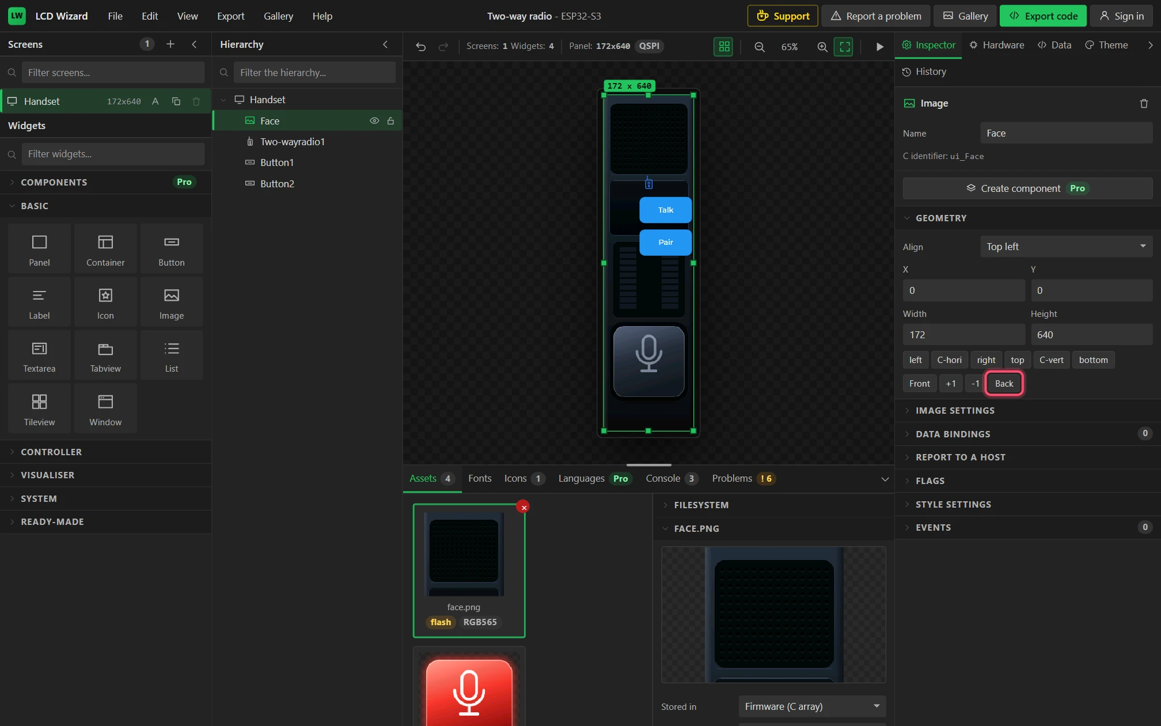1161x726 pixels.
Task: Expand the FILESYSTEM section
Action: click(773, 505)
